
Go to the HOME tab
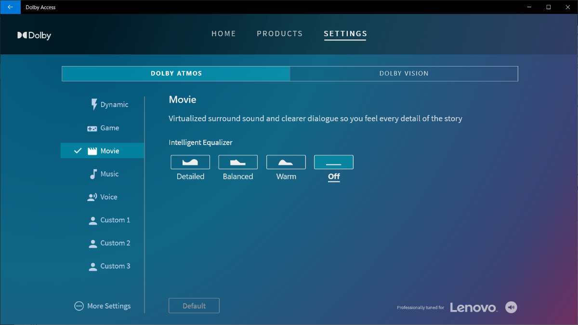(x=223, y=34)
